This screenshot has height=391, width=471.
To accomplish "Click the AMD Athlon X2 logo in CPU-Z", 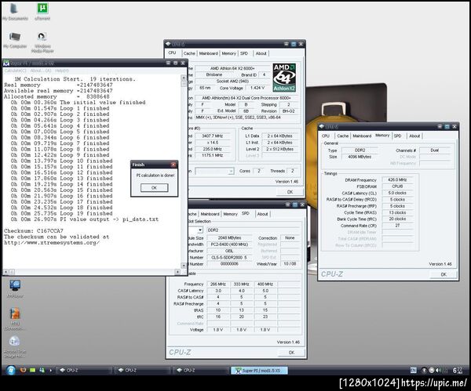I will (284, 78).
